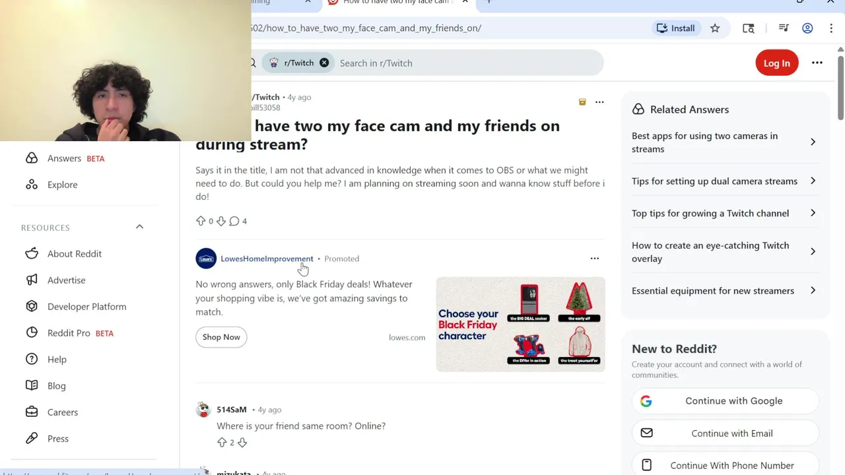
Task: Click the archived post icon
Action: point(582,102)
